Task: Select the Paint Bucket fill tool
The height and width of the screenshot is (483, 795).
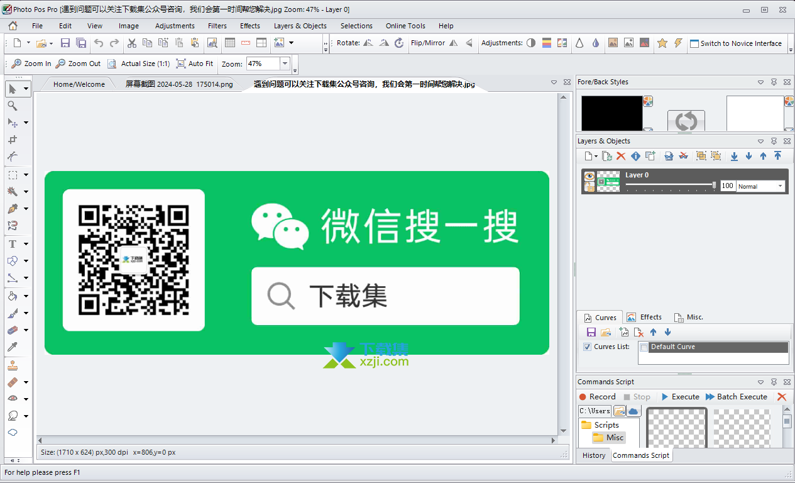Action: point(12,296)
